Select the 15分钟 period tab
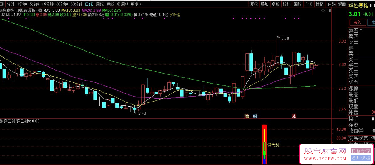Image resolution: width=375 pixels, height=165 pixels. [x=47, y=4]
